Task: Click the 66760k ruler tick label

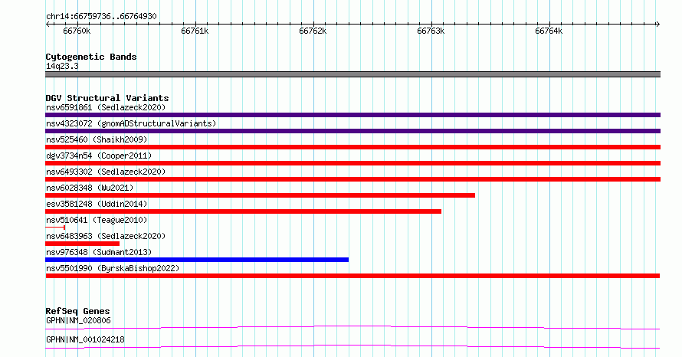Action: coord(77,31)
